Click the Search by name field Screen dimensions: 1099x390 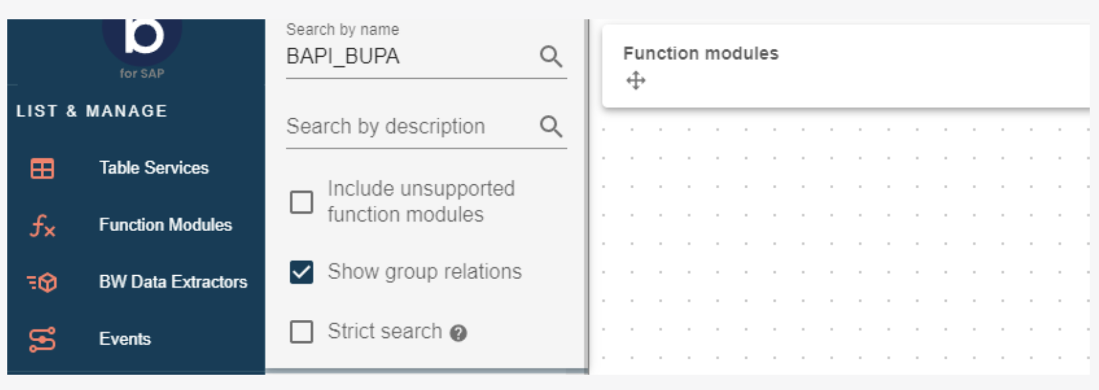tap(407, 57)
